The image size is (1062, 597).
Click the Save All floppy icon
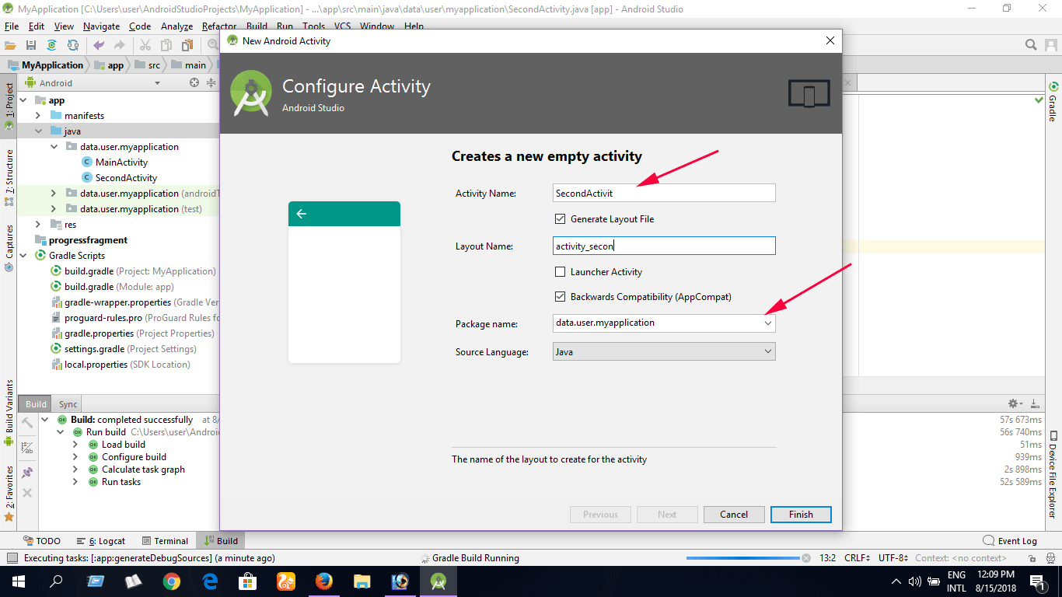[x=31, y=46]
